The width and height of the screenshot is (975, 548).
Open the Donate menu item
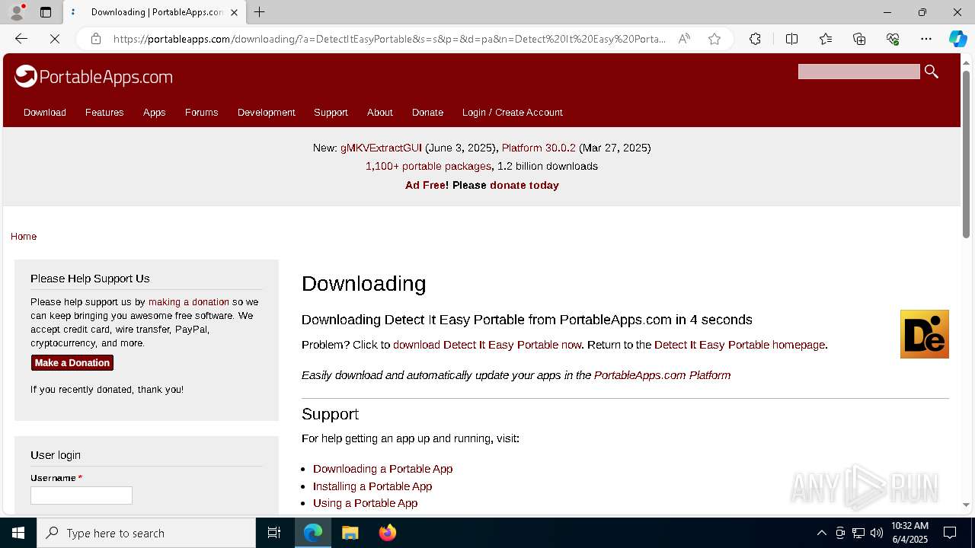pyautogui.click(x=427, y=112)
